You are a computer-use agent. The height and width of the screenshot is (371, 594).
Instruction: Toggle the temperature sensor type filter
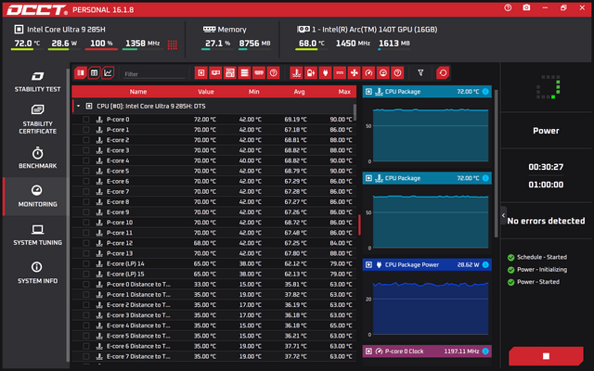[x=296, y=72]
